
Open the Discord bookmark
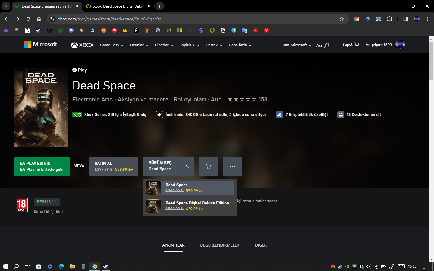pyautogui.click(x=71, y=30)
